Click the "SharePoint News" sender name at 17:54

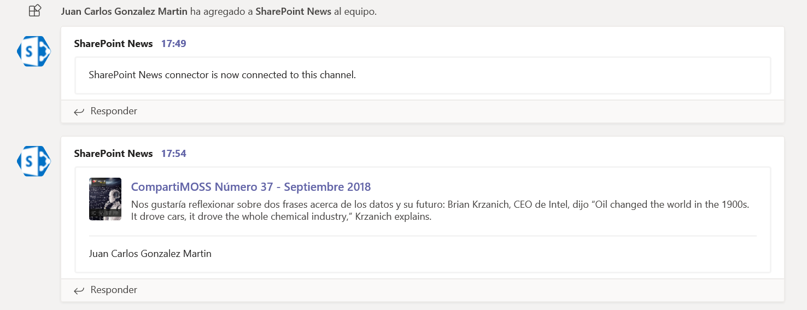tap(113, 154)
